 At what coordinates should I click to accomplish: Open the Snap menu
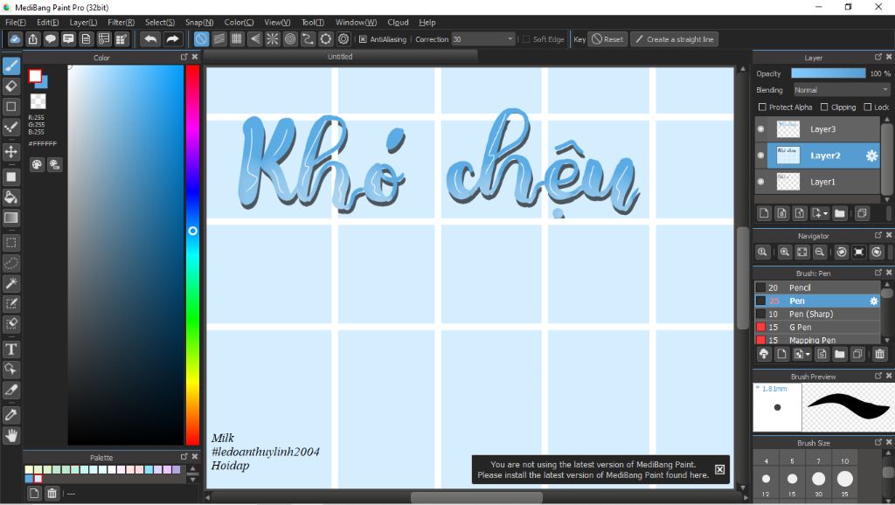click(199, 22)
